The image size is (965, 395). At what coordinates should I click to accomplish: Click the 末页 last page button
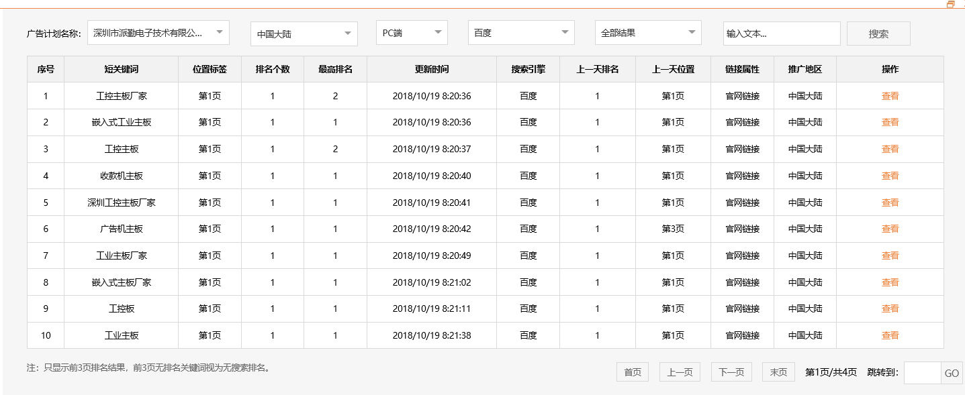pos(778,372)
